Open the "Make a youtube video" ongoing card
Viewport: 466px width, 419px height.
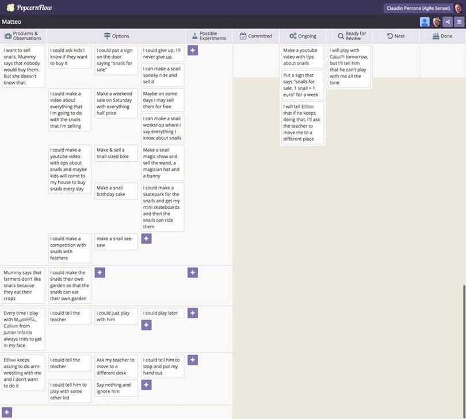pyautogui.click(x=303, y=56)
